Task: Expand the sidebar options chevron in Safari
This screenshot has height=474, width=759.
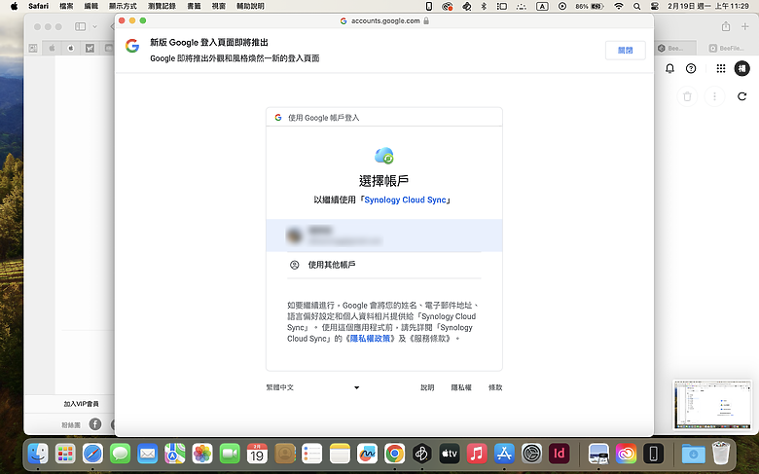Action: (95, 26)
